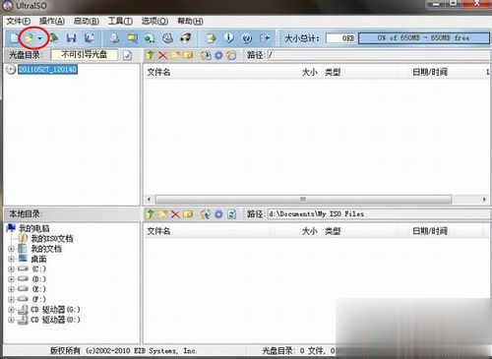492x359 pixels.
Task: Click the New folder icon in local toolbar
Action: (162, 214)
